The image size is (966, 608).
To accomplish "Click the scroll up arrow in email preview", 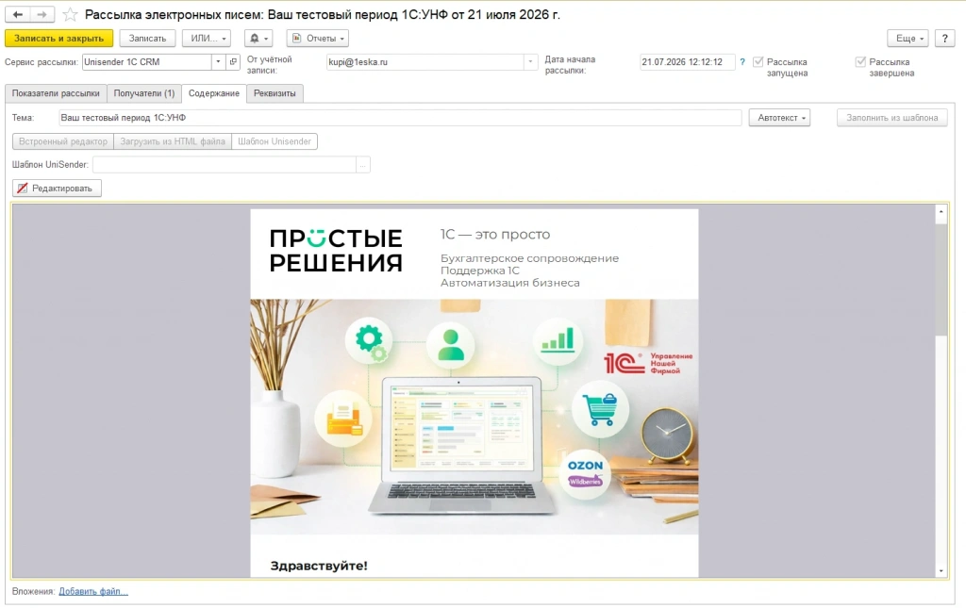I will pyautogui.click(x=941, y=212).
